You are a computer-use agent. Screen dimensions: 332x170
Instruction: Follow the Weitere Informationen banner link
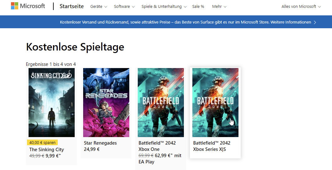point(291,22)
